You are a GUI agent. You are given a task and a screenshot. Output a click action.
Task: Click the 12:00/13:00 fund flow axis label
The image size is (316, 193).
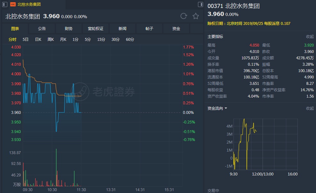click(x=263, y=174)
